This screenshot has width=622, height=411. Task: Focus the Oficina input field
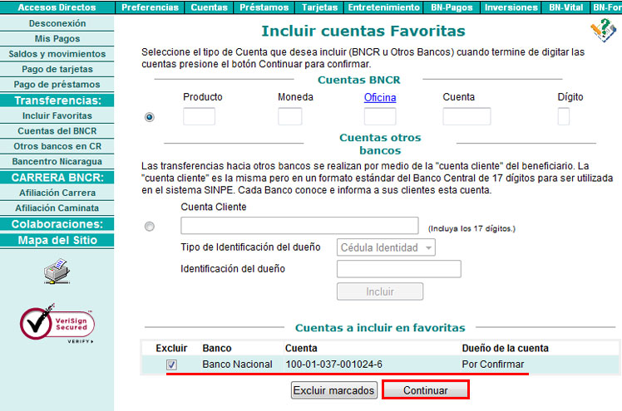click(x=380, y=116)
